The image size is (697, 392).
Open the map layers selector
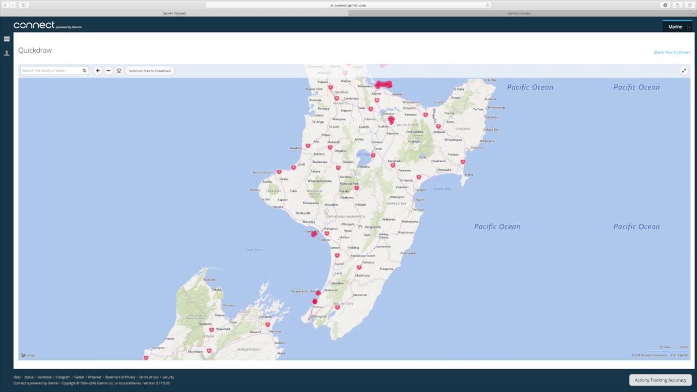(x=119, y=71)
